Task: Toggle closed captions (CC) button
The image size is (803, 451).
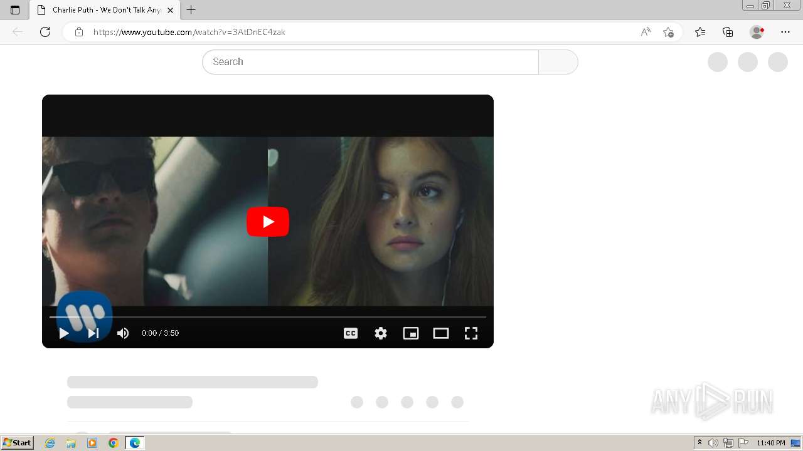Action: [x=351, y=333]
